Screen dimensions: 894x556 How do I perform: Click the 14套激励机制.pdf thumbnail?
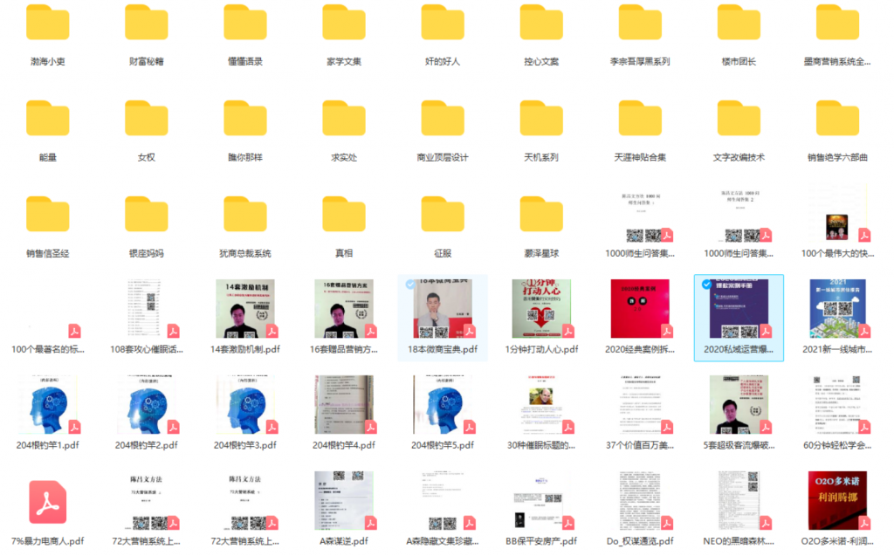[x=245, y=309]
